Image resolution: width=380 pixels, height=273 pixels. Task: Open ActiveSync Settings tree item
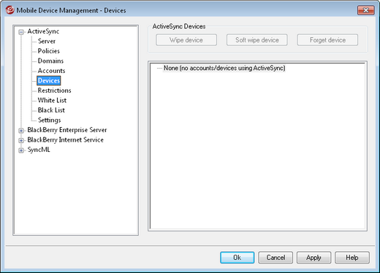click(x=49, y=120)
